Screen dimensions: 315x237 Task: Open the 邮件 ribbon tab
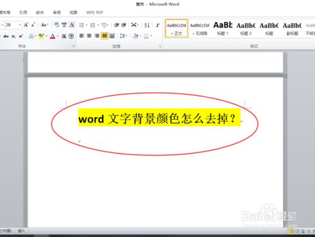40,13
